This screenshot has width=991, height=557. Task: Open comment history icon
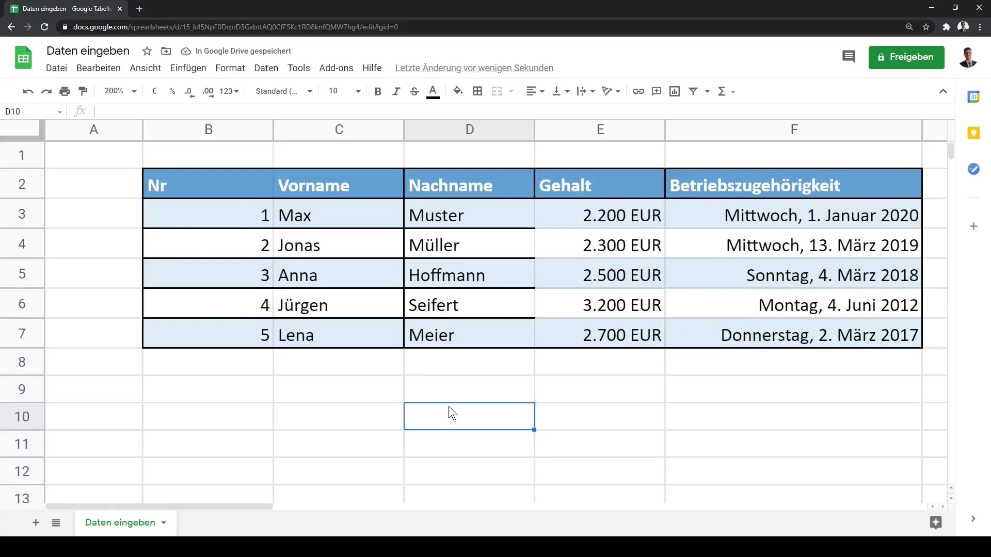point(849,57)
